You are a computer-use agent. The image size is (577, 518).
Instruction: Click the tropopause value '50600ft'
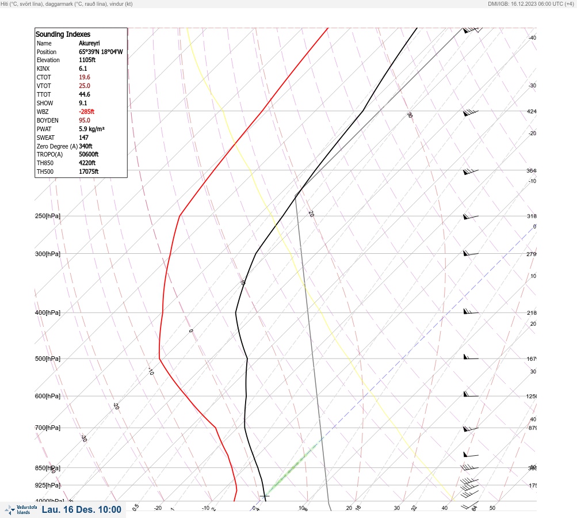89,154
